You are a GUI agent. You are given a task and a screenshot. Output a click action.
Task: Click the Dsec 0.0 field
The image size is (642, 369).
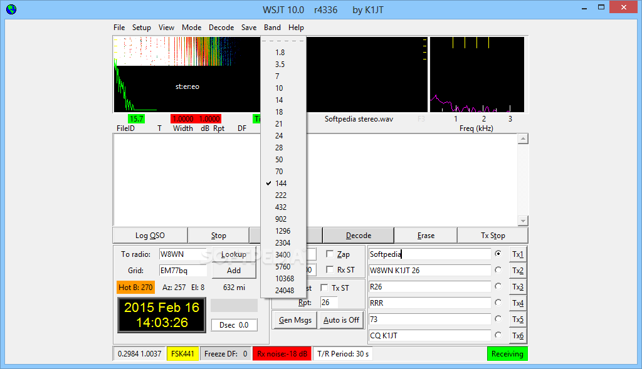[x=234, y=325]
